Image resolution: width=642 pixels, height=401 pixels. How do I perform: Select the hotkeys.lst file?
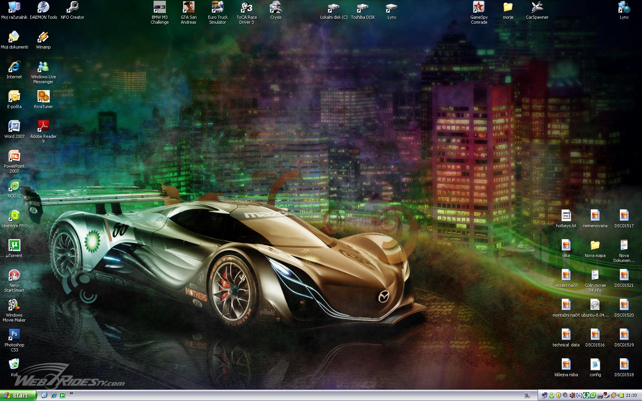[x=566, y=219]
